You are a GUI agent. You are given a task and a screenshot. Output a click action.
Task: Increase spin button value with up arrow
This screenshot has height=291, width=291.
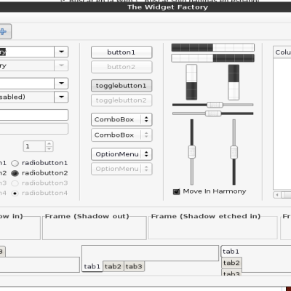coord(49,144)
